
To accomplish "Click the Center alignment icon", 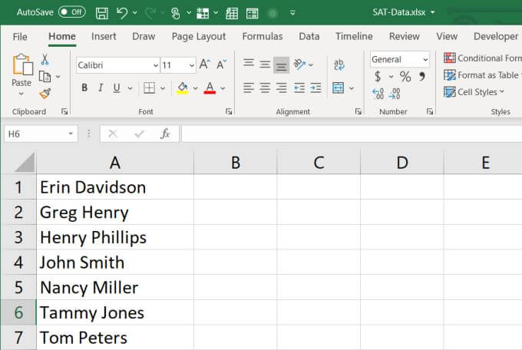I will point(265,88).
